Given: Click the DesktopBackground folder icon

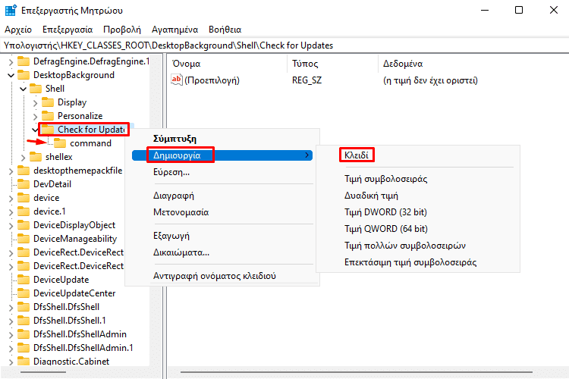Looking at the screenshot, I should click(24, 75).
